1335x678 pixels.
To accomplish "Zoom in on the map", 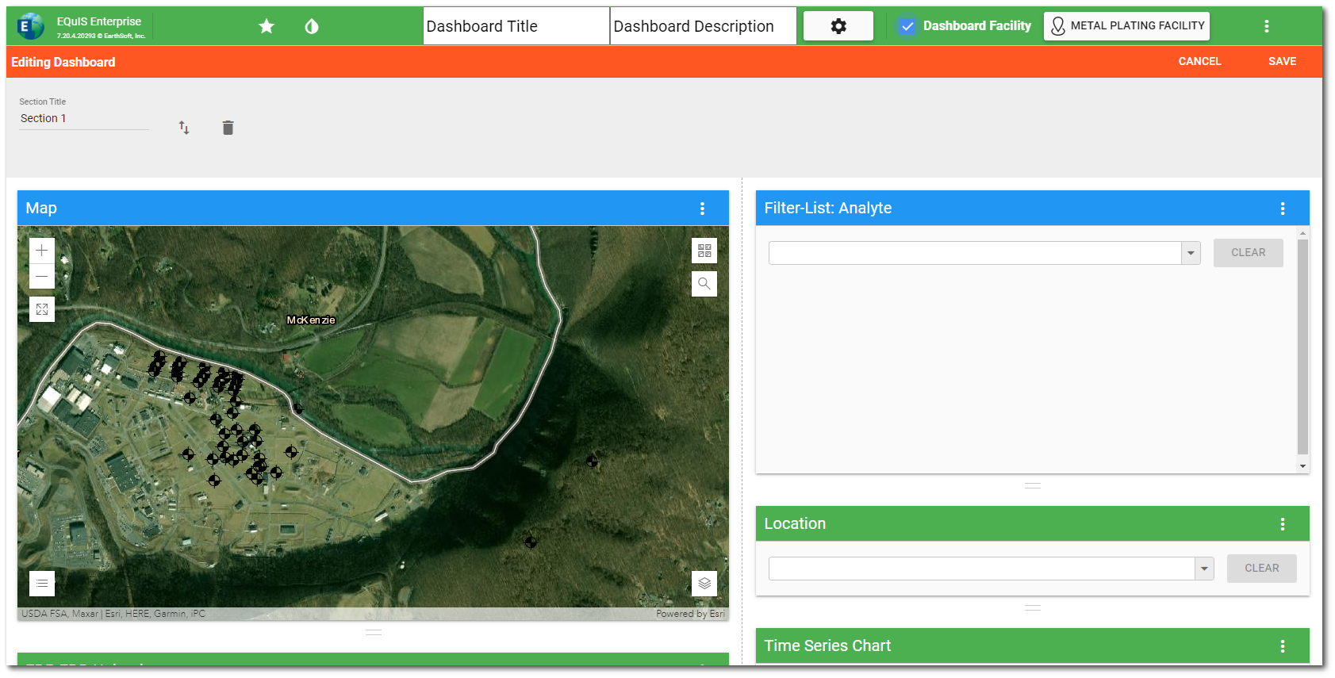I will point(42,251).
